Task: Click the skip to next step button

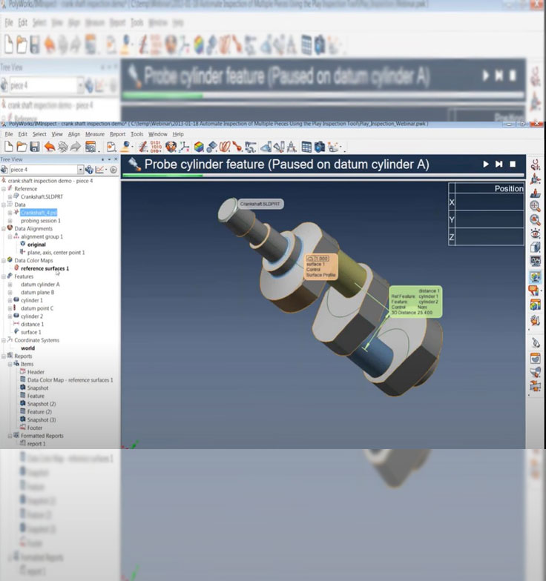Action: 499,164
